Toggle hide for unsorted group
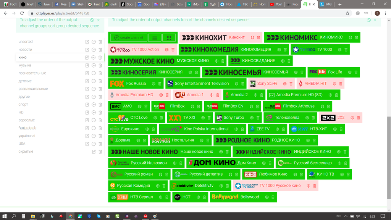 point(94,42)
